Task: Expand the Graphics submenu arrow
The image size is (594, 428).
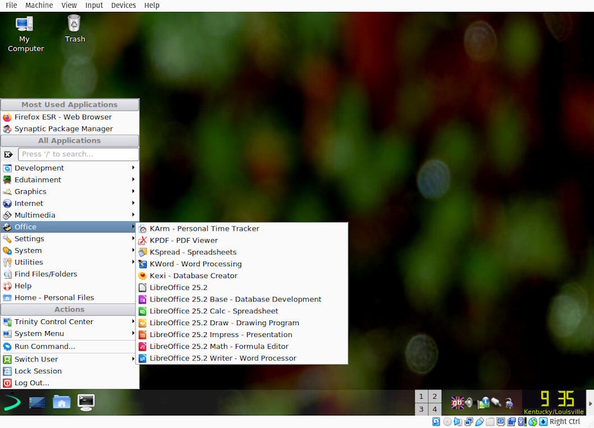Action: coord(133,191)
